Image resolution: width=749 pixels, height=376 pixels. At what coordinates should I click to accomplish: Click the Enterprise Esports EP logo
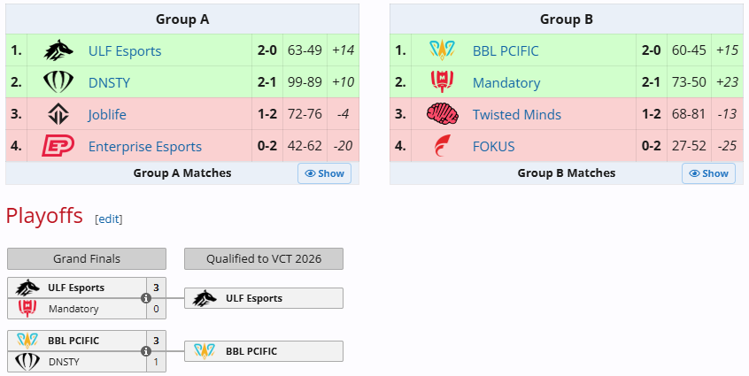click(58, 146)
